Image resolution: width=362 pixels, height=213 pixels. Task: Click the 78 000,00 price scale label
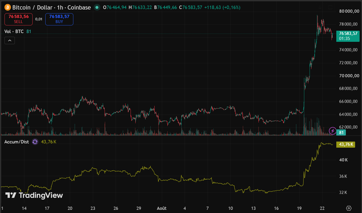(x=348, y=24)
